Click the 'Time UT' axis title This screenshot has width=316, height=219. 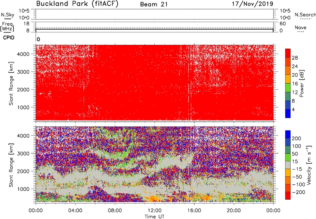[x=154, y=217]
